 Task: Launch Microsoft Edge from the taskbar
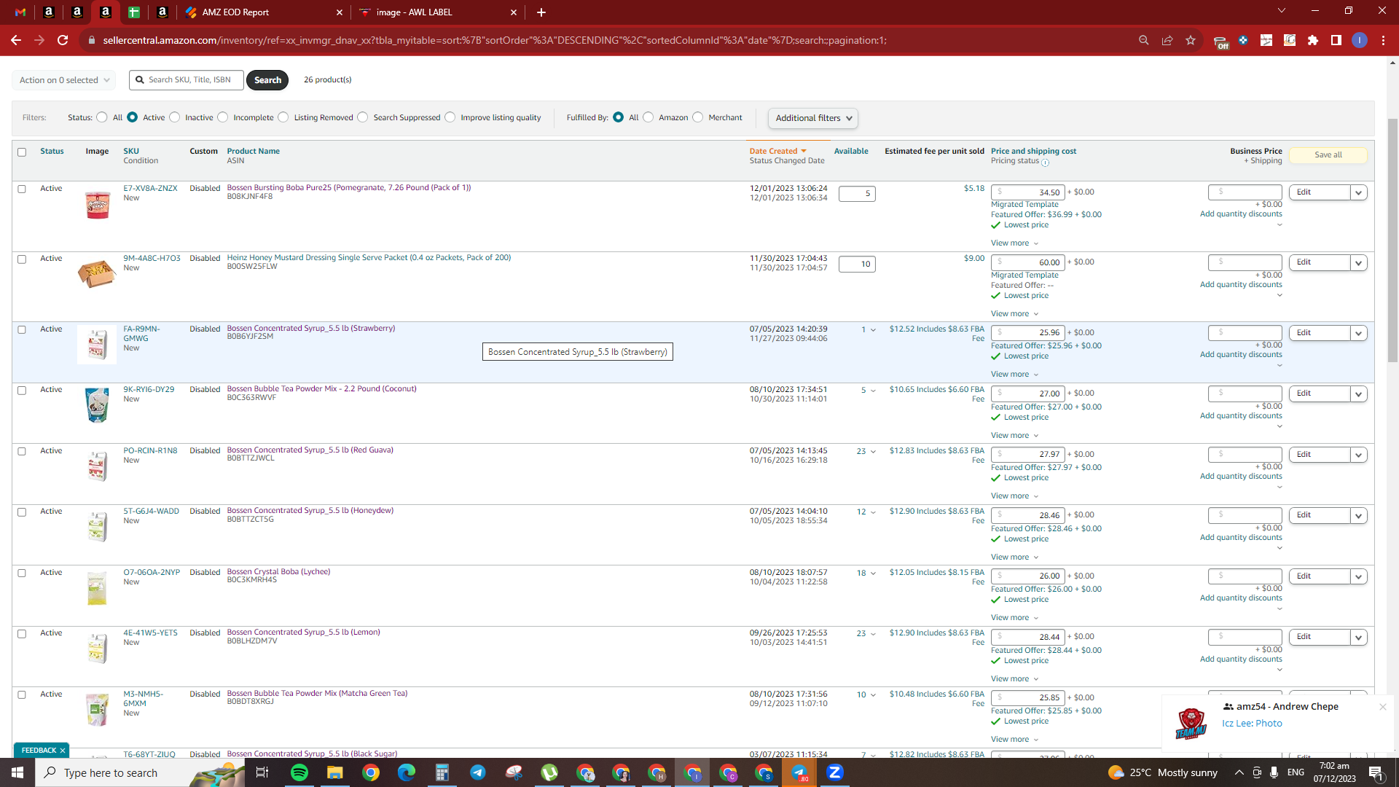407,772
